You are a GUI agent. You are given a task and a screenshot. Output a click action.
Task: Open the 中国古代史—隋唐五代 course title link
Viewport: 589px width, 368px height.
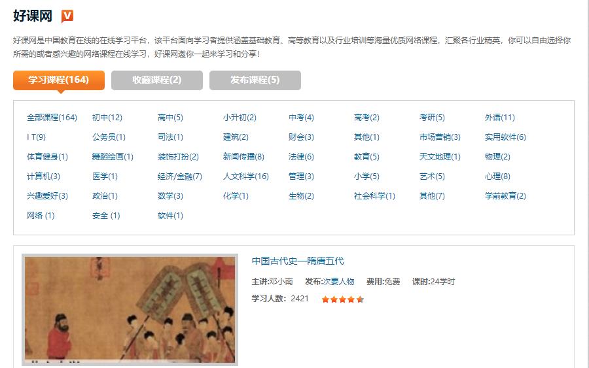click(298, 261)
